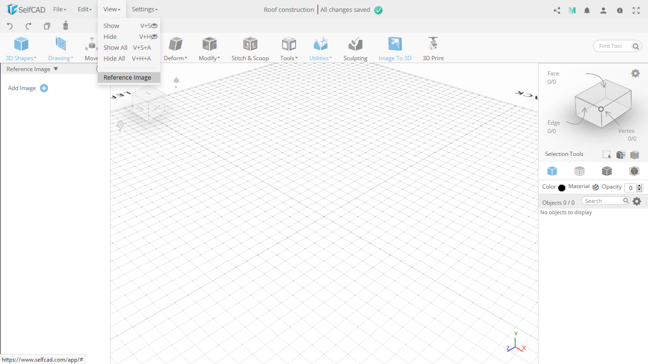Expand the Utilities dropdown label
The width and height of the screenshot is (648, 364).
click(321, 58)
